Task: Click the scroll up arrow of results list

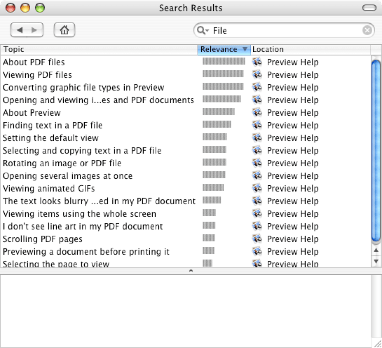Action: tap(376, 250)
